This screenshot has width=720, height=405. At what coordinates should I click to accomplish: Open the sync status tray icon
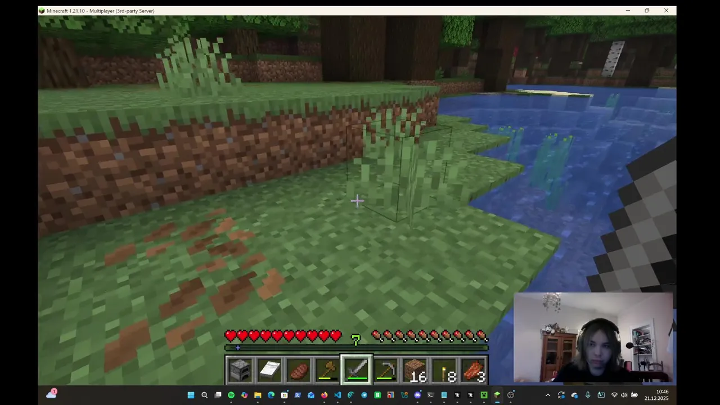tap(561, 395)
